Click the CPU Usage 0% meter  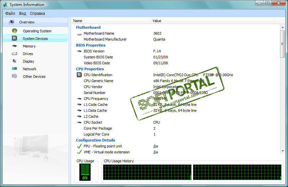click(85, 172)
